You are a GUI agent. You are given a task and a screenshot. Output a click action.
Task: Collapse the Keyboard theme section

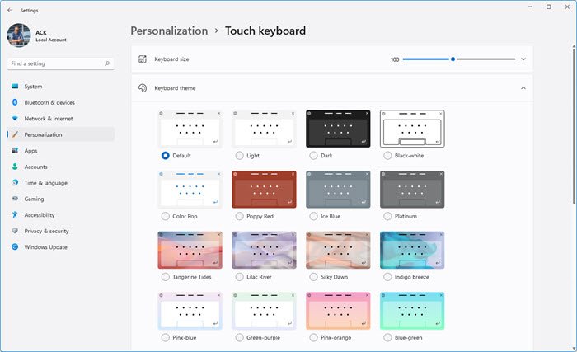click(x=523, y=88)
